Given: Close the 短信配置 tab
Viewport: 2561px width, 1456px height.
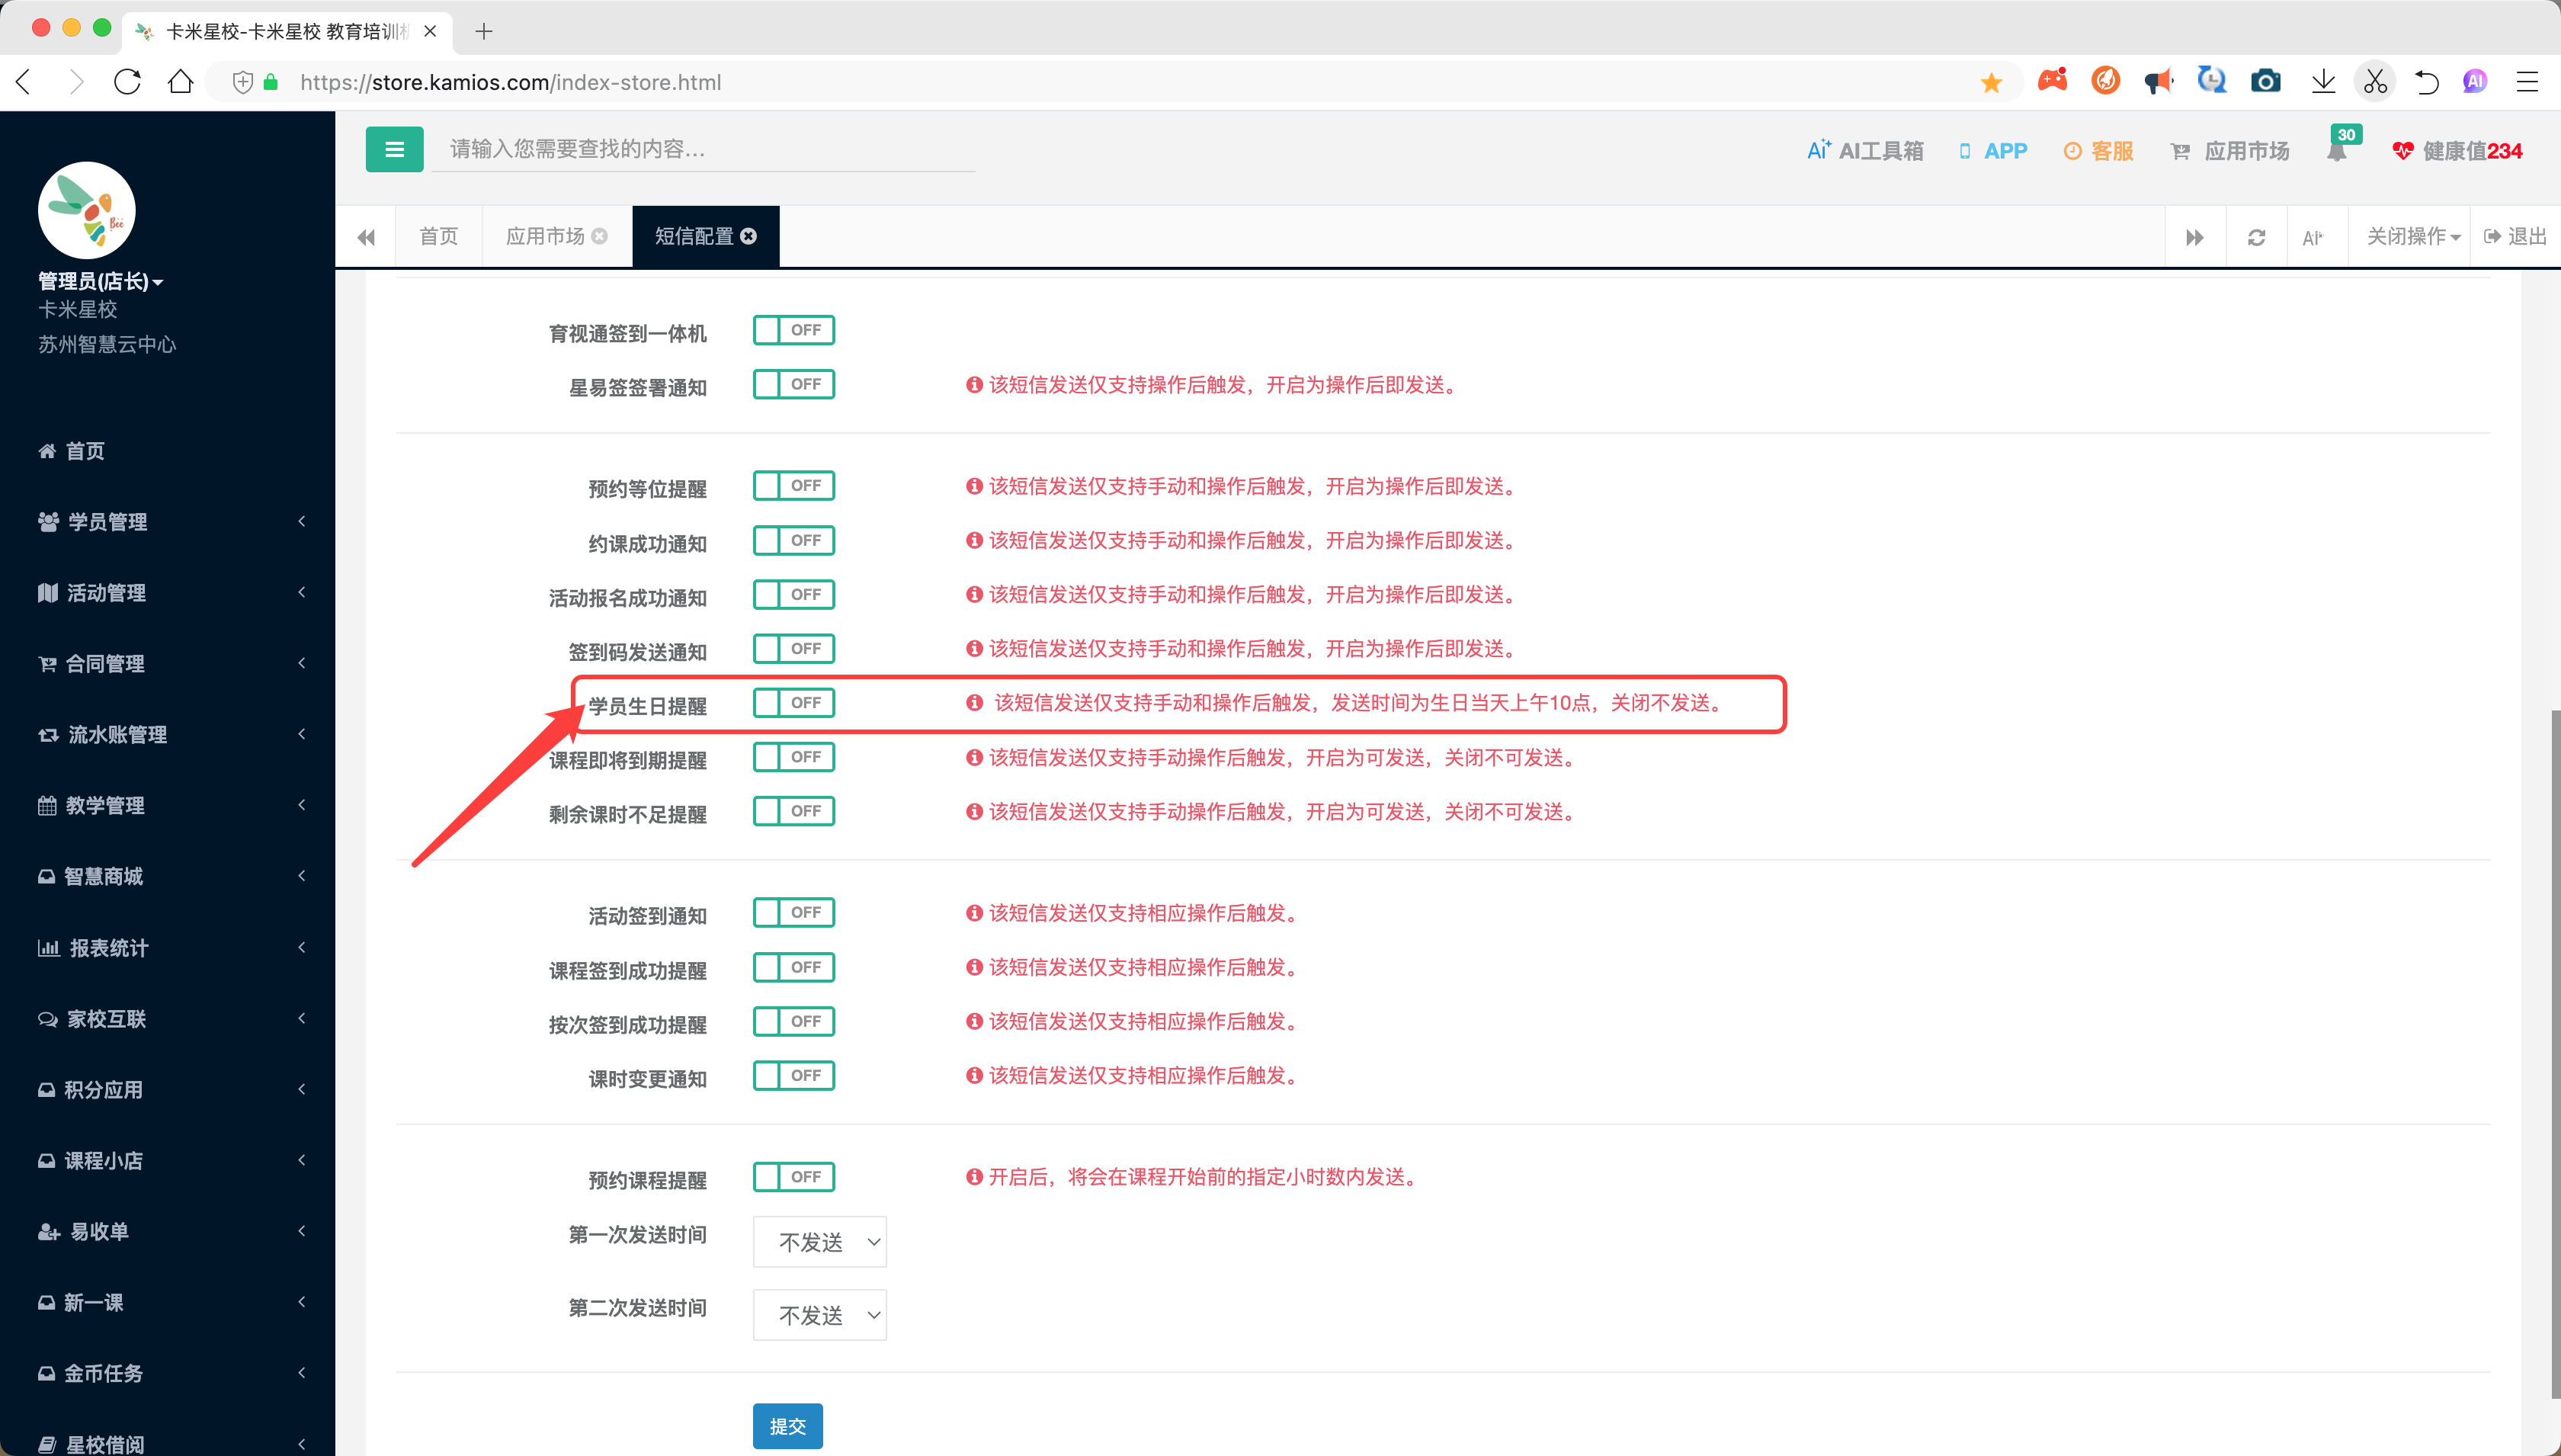Looking at the screenshot, I should pos(748,236).
